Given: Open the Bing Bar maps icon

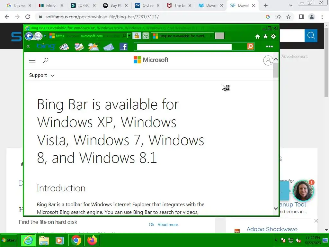Looking at the screenshot, I should pyautogui.click(x=79, y=47).
